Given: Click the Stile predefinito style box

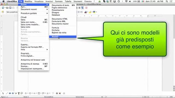Looking at the screenshot, I should [12, 12].
